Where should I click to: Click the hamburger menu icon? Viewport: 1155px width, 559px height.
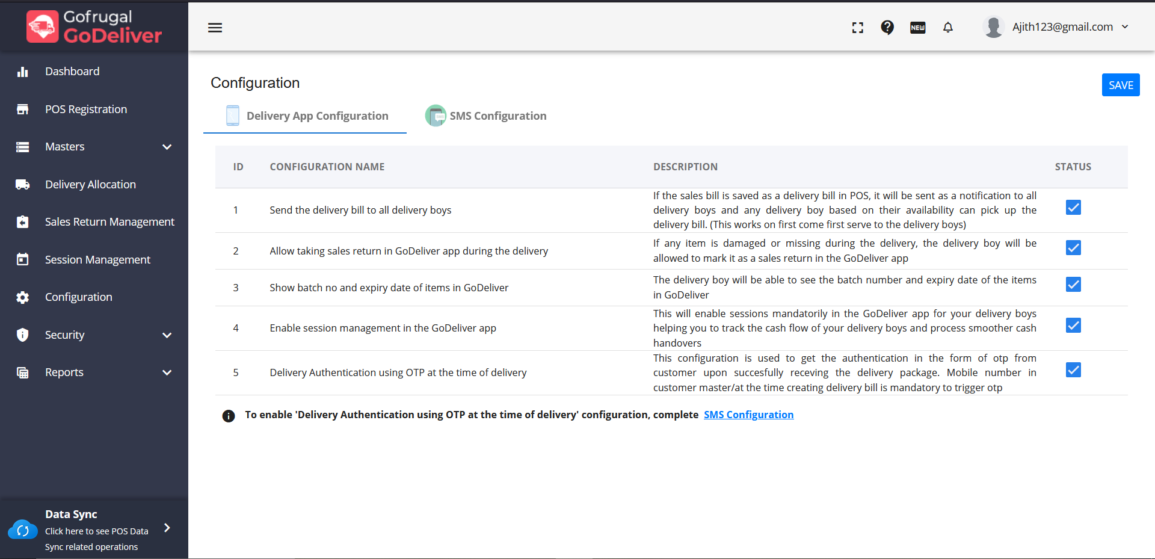215,28
